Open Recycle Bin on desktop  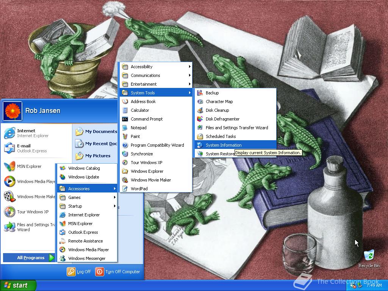pyautogui.click(x=369, y=259)
